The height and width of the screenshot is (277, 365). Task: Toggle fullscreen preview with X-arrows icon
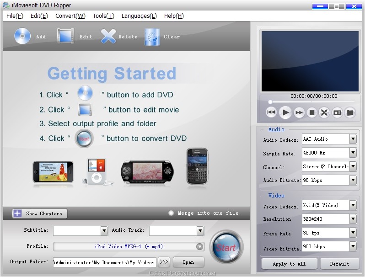point(324,112)
